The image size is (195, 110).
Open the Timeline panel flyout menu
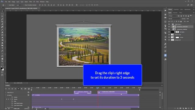tap(162, 86)
